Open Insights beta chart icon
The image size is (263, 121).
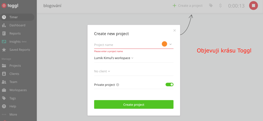(x=4, y=42)
